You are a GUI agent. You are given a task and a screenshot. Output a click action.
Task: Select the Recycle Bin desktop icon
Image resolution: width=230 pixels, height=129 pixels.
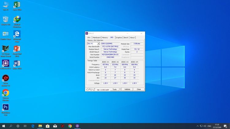click(x=6, y=21)
